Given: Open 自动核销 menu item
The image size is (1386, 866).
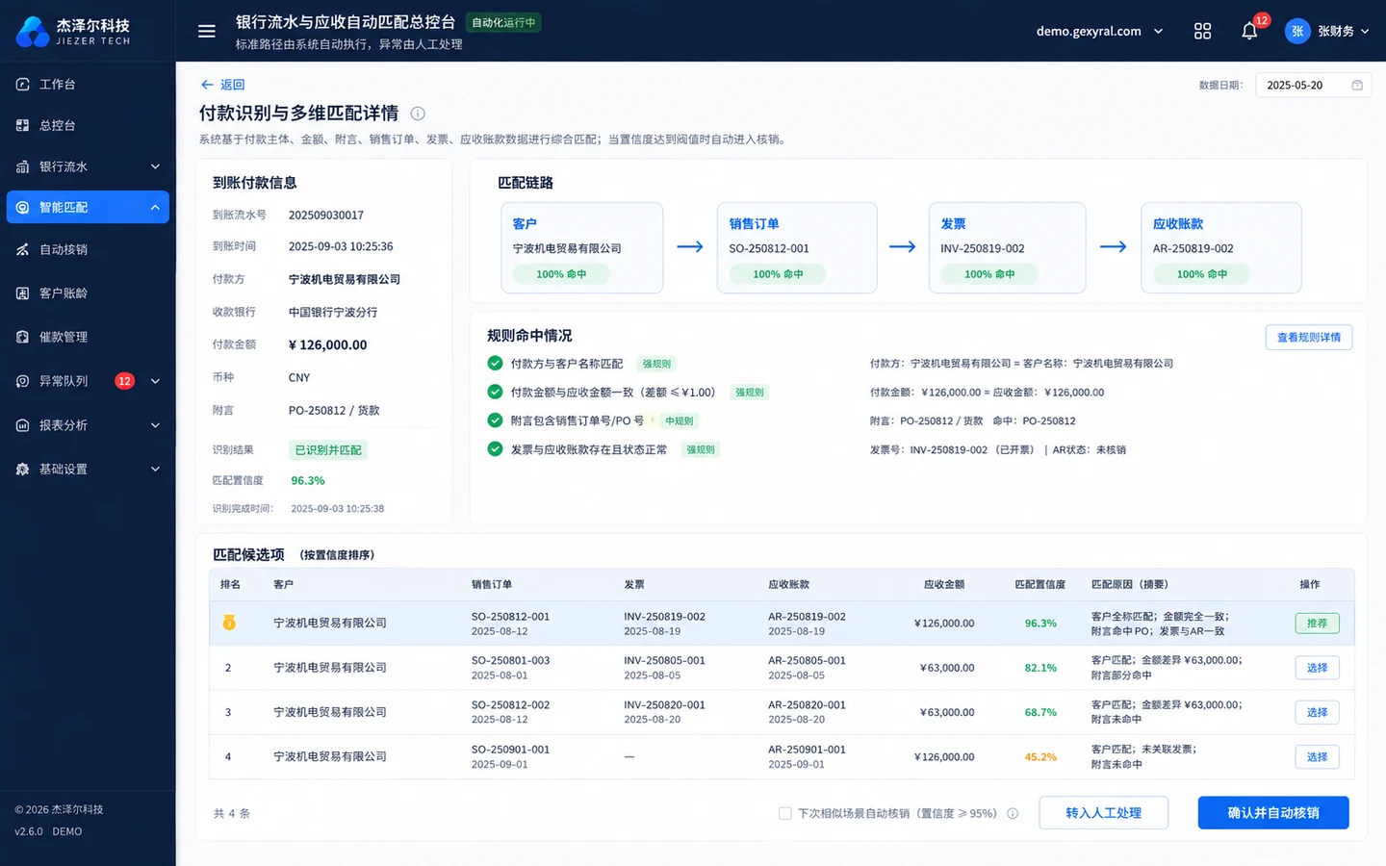Looking at the screenshot, I should coord(88,249).
